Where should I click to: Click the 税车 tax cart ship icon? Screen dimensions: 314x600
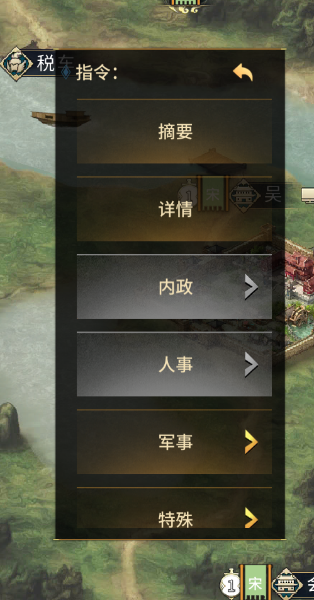(16, 64)
